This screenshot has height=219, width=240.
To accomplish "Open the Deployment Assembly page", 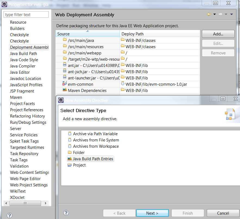I will click(29, 47).
